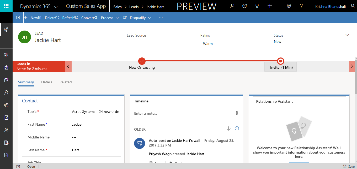Viewport: 357px width, 169px height.
Task: Switch to the Summary tab
Action: click(26, 82)
